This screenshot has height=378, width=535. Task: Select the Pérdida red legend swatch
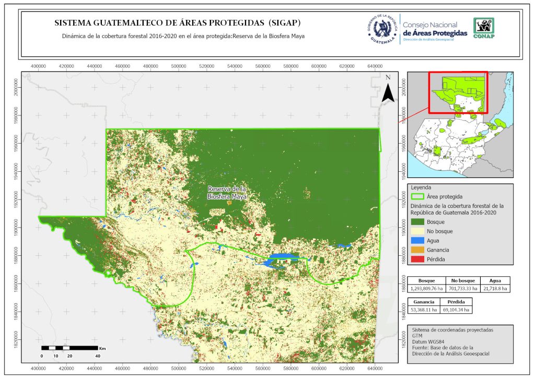417,259
